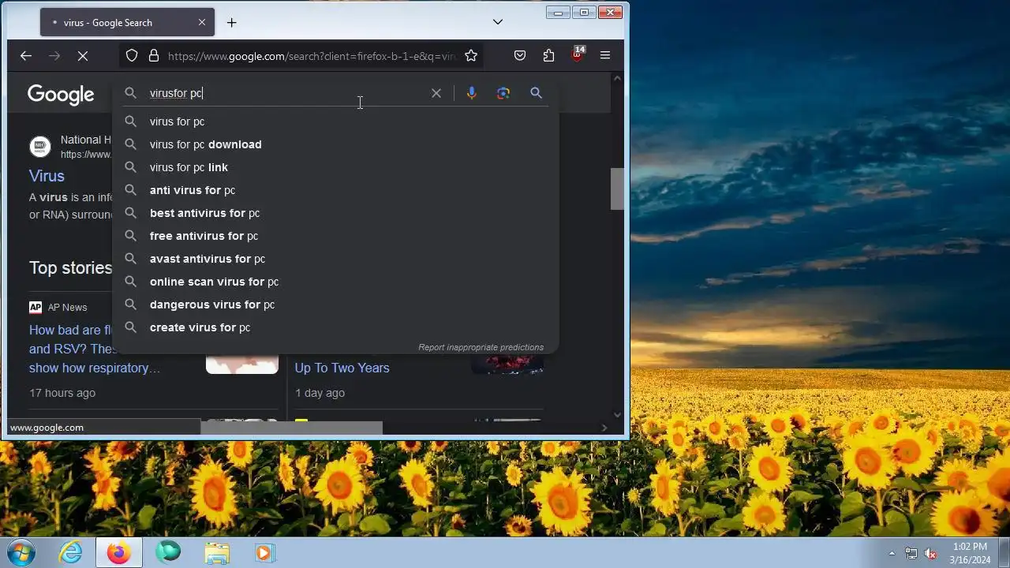The image size is (1010, 568).
Task: Click the address bar URL
Action: 312,56
